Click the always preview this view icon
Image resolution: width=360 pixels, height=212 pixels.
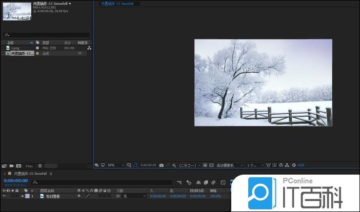[96, 165]
